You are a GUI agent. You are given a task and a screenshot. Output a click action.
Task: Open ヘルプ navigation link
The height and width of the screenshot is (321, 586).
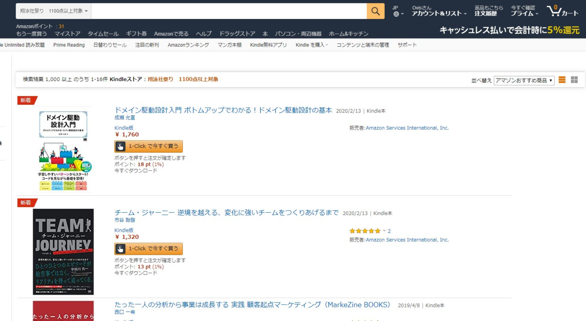click(204, 34)
